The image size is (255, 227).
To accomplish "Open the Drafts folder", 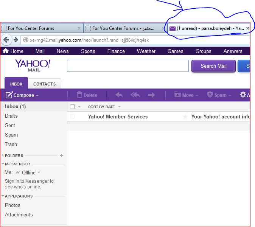I will [11, 116].
